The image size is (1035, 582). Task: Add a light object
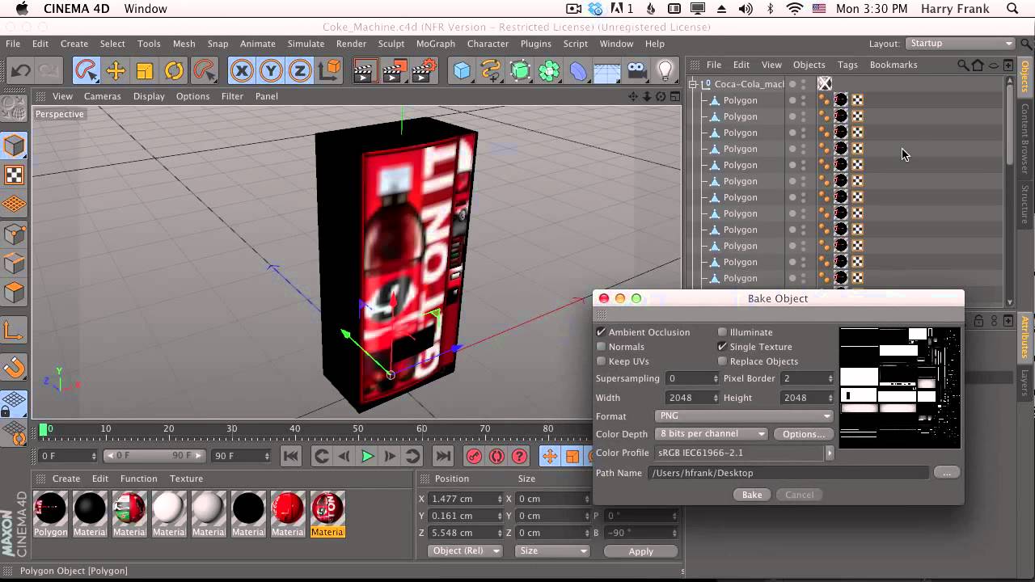tap(665, 71)
